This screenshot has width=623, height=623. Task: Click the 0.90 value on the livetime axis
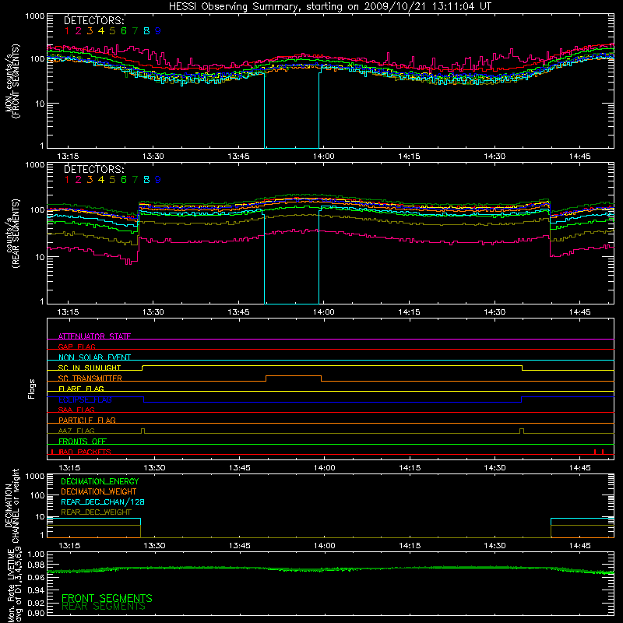pos(36,613)
